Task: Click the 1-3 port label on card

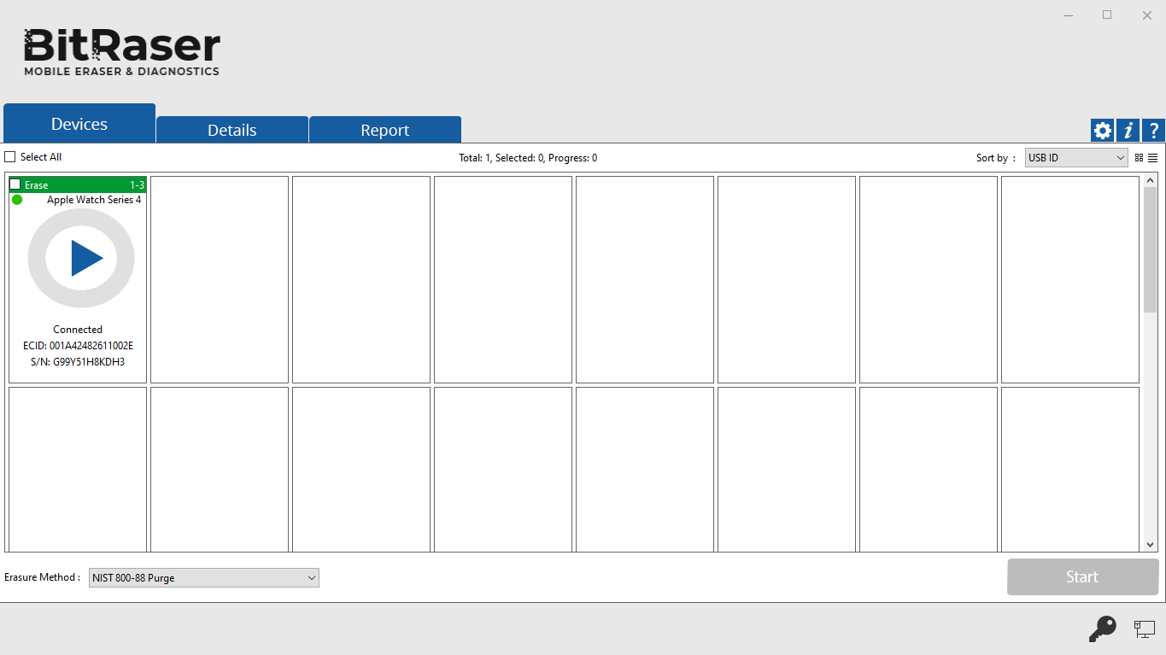Action: point(137,184)
